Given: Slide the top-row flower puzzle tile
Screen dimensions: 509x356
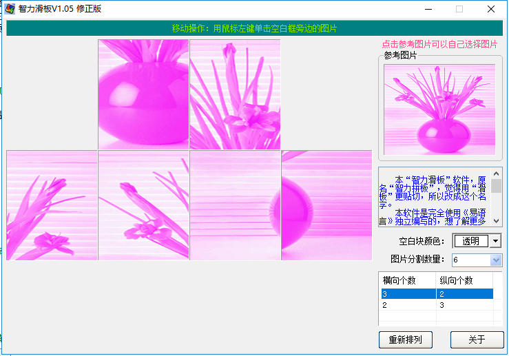Looking at the screenshot, I should 235,94.
